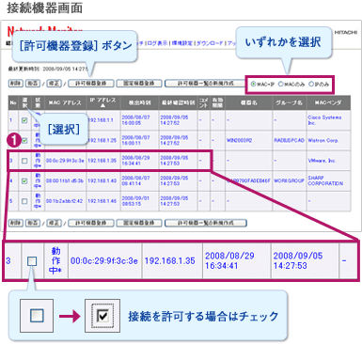Open the ログ表示 menu link
This screenshot has width=362, height=344.
click(x=157, y=43)
